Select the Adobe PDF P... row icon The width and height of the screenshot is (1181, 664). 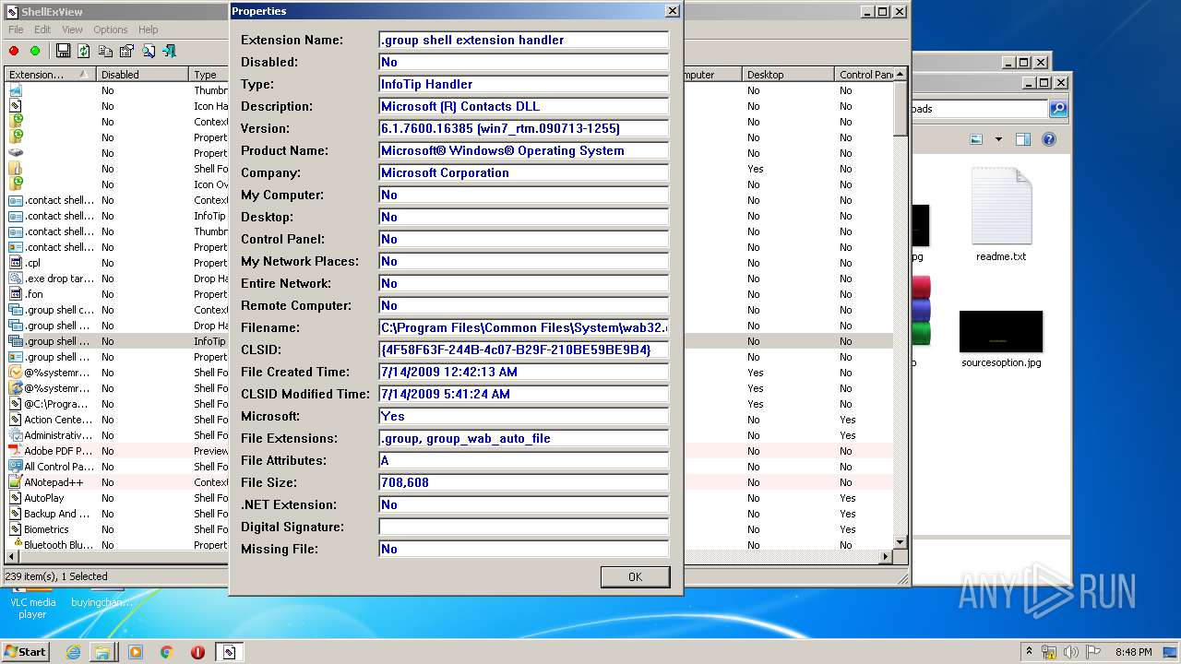(16, 451)
